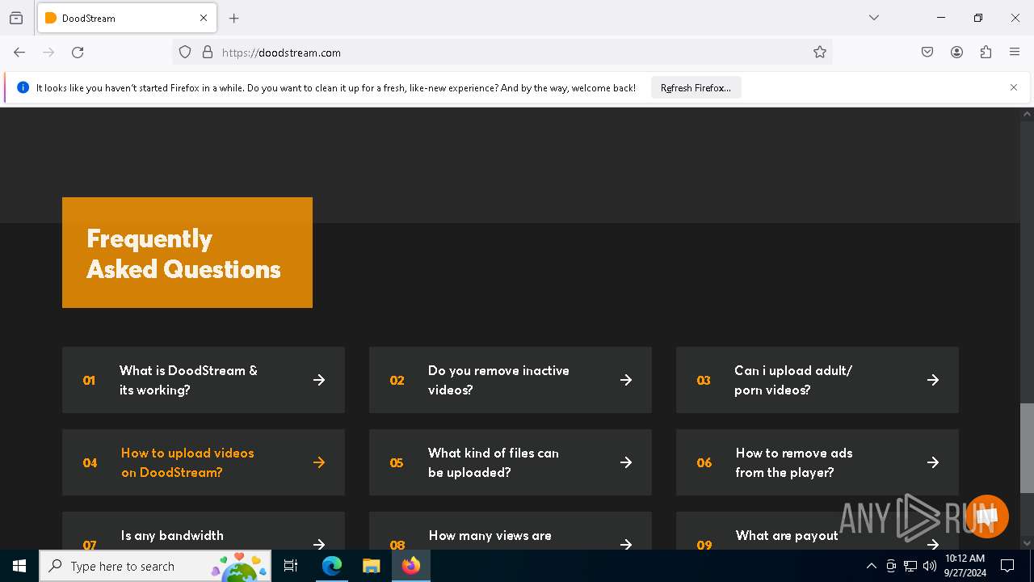This screenshot has height=582, width=1034.
Task: Click the Firefox View icon
Action: (x=16, y=18)
